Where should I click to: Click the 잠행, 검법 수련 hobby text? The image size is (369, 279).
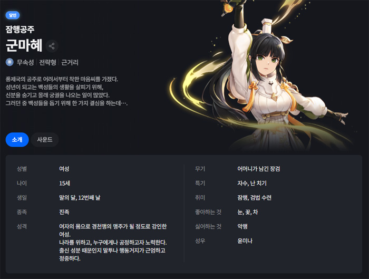[x=255, y=198]
